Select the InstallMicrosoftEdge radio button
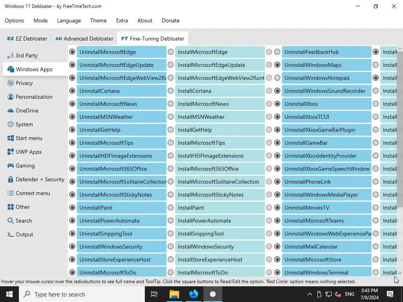 click(171, 52)
